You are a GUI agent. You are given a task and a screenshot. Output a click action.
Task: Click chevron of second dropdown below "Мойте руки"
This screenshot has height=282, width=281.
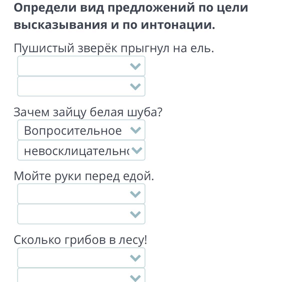tap(135, 214)
